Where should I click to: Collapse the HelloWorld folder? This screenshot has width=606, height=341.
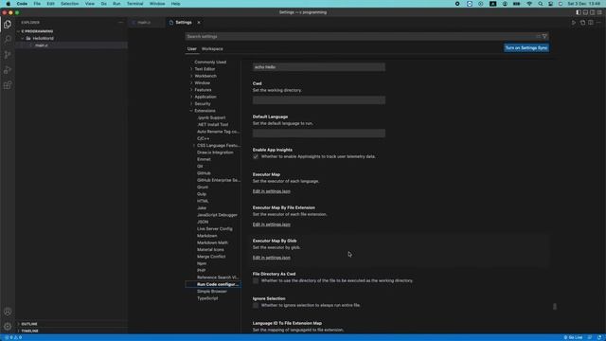(23, 38)
